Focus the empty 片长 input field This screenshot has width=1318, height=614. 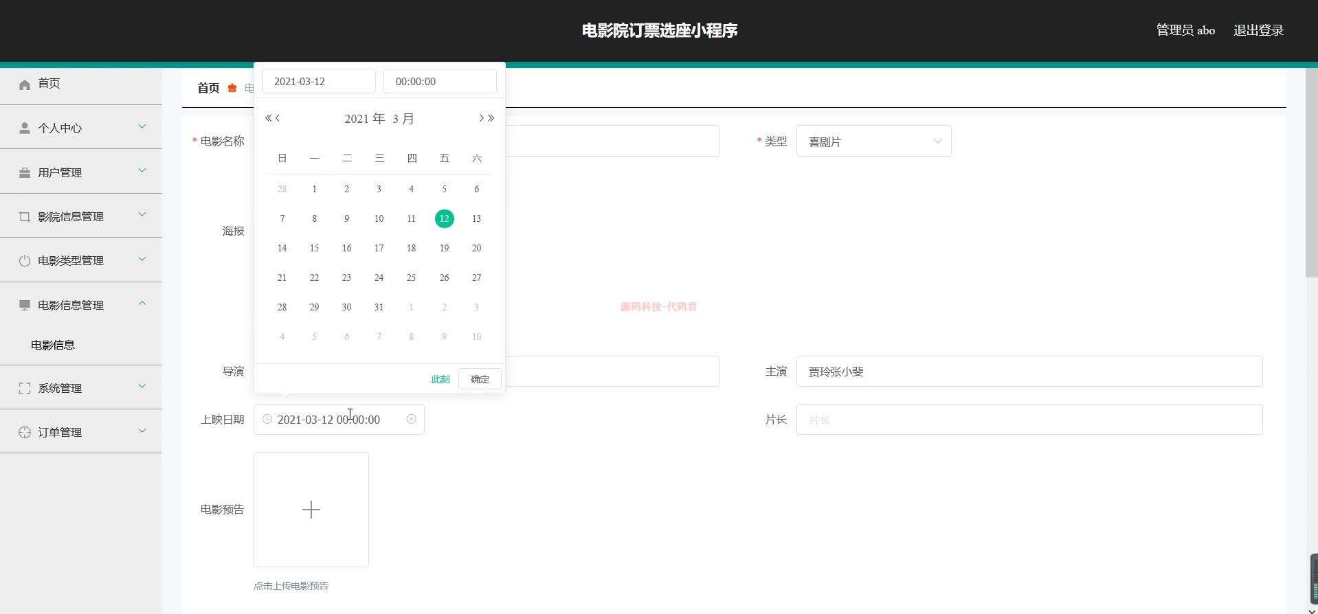pos(1029,419)
